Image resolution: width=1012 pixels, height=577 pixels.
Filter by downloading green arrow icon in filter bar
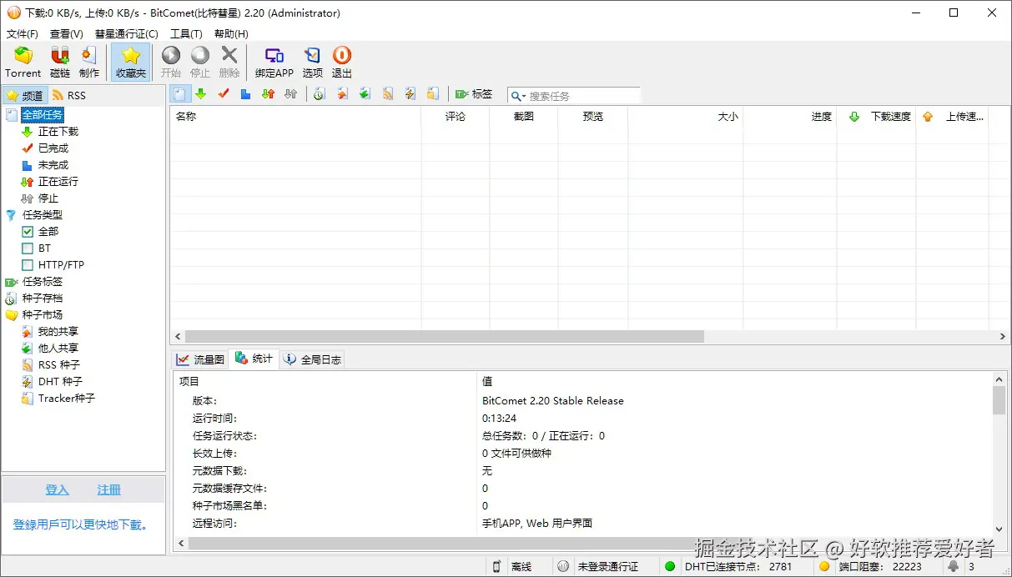point(200,94)
